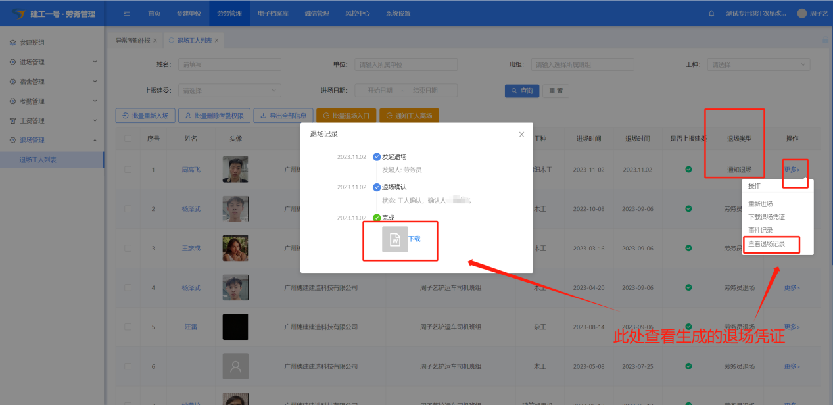Close the 异常考勤补报 tab with its X icon
833x405 pixels.
155,41
